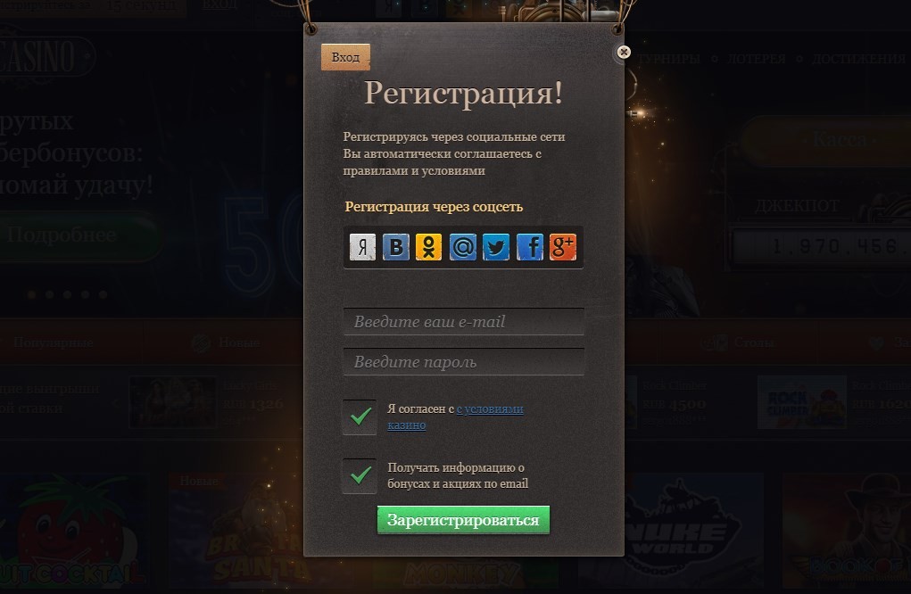This screenshot has width=911, height=594.
Task: Close the registration dialog
Action: point(624,53)
